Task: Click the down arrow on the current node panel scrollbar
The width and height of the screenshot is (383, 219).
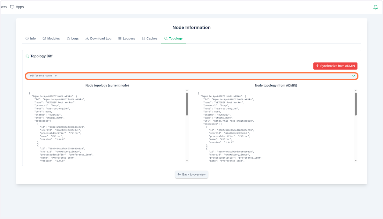Action: click(x=187, y=160)
